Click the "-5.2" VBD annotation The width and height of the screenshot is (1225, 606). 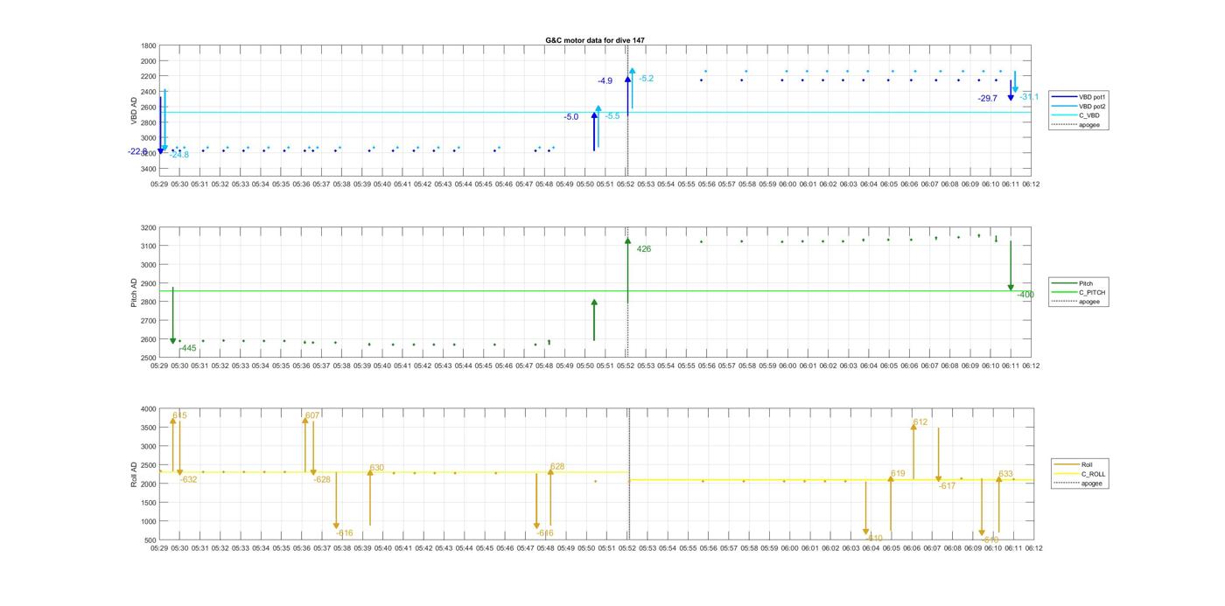(x=646, y=79)
